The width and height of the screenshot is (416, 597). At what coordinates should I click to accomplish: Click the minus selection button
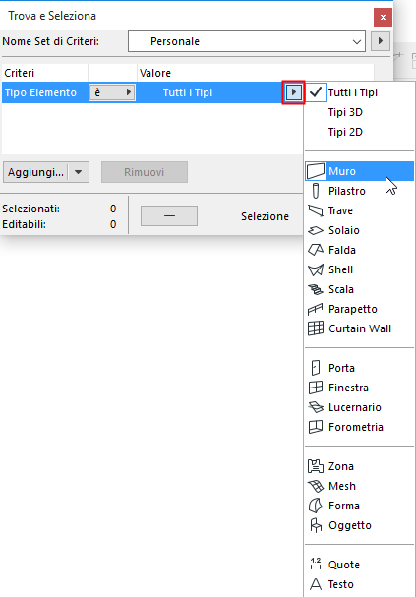[x=169, y=215]
